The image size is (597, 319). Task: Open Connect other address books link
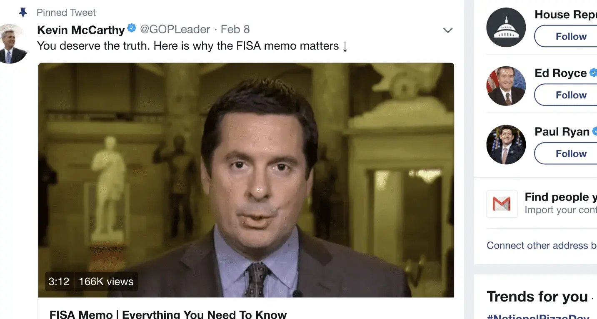542,245
